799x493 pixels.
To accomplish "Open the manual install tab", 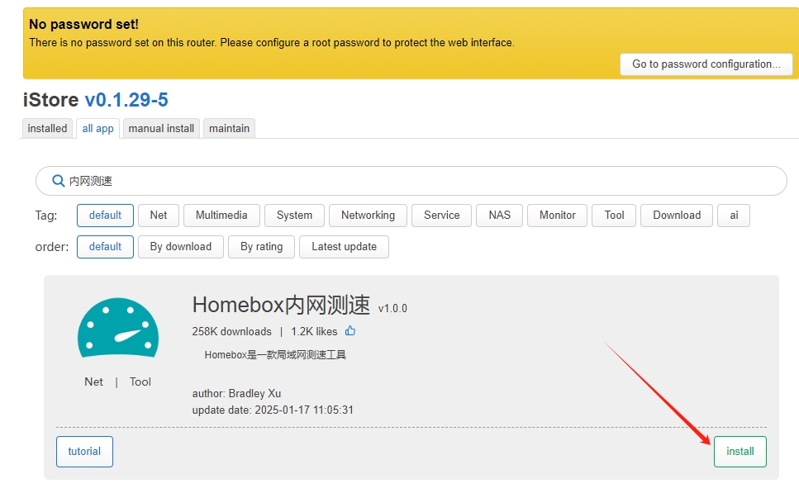I will pyautogui.click(x=161, y=128).
